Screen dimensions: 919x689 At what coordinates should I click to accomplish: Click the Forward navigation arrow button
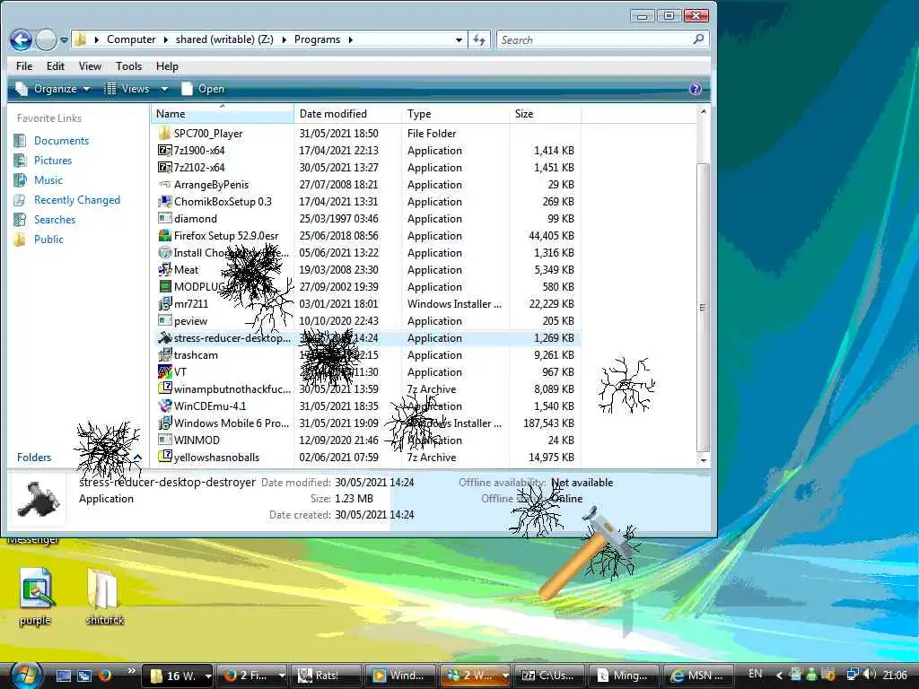pos(47,39)
